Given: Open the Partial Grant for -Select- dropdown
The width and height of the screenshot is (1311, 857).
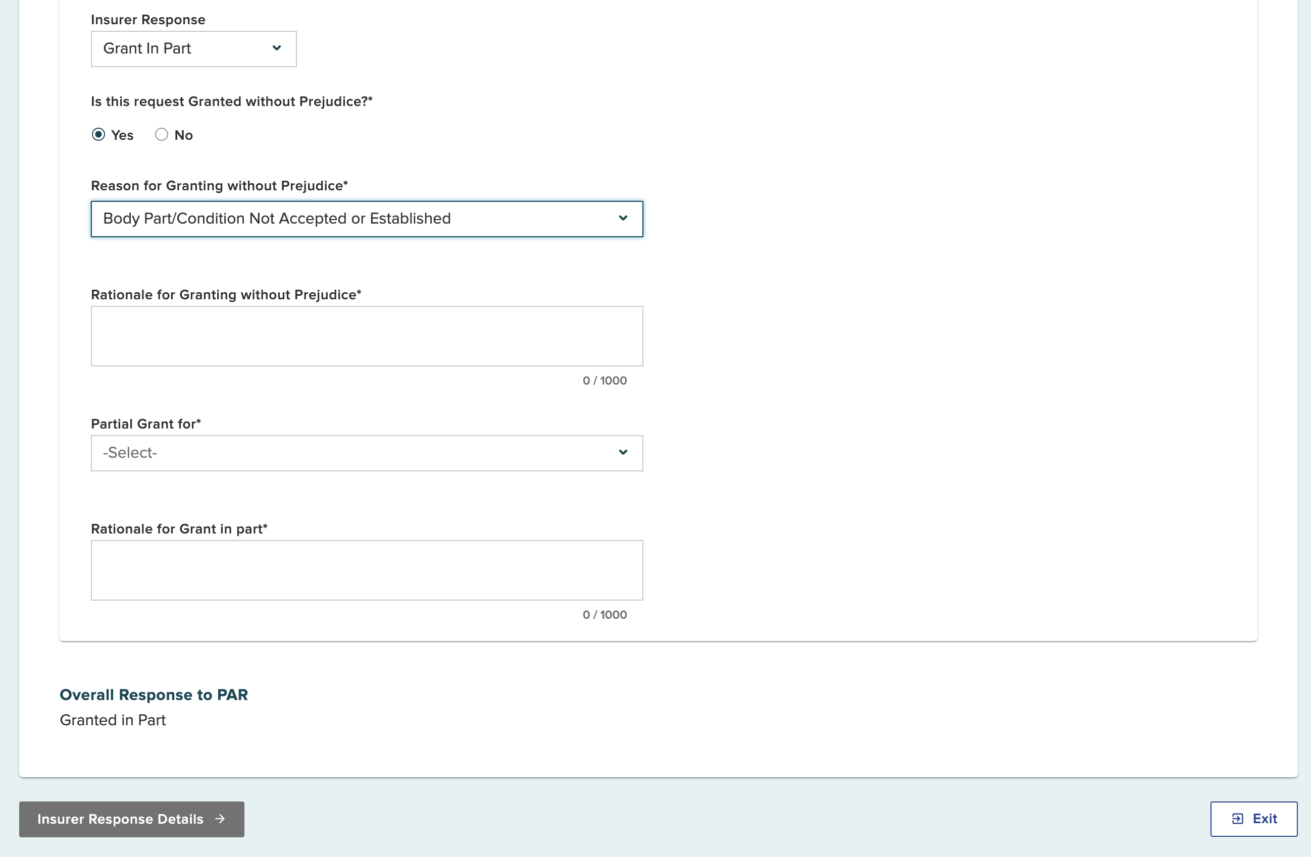Looking at the screenshot, I should coord(352,453).
